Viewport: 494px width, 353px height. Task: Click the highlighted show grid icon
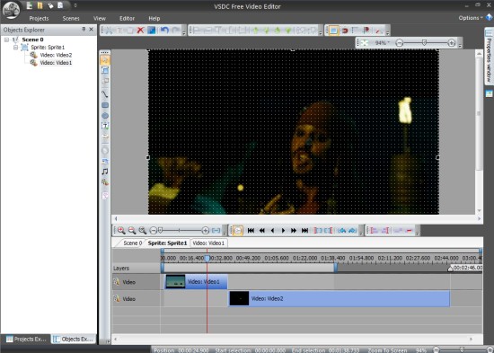coord(333,31)
